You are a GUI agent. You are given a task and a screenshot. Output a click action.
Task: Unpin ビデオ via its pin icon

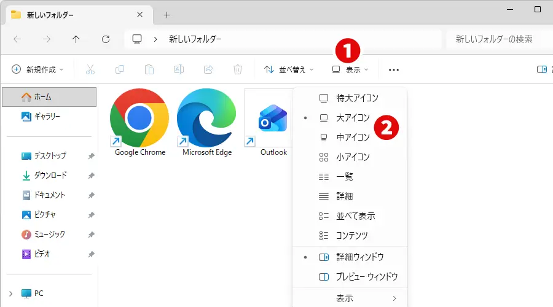[91, 254]
